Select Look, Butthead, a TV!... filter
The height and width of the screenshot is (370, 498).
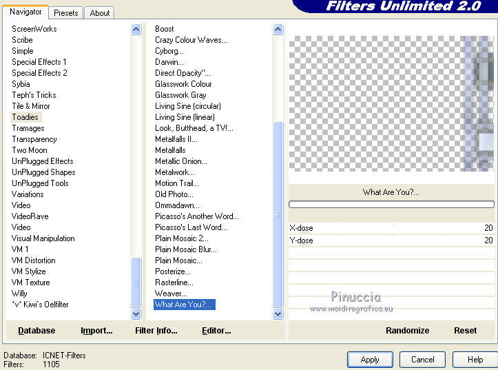pos(194,128)
